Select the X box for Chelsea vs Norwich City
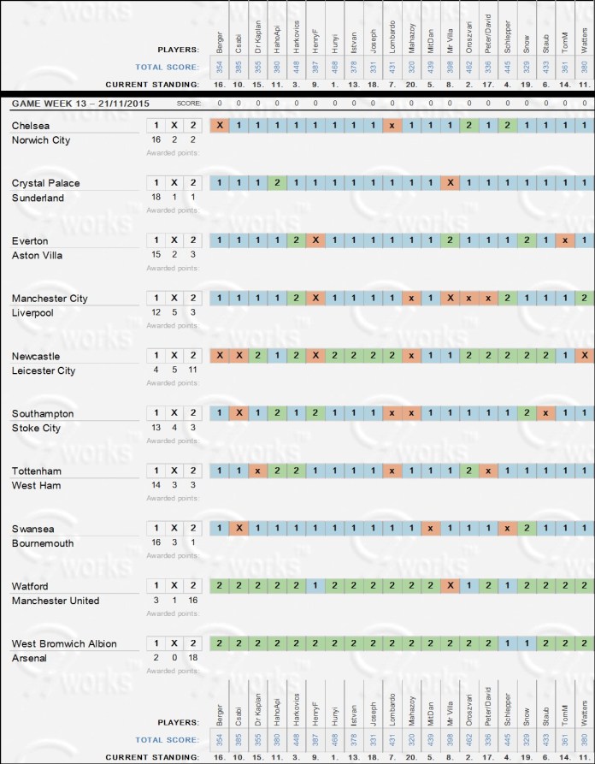This screenshot has width=595, height=764. click(174, 125)
